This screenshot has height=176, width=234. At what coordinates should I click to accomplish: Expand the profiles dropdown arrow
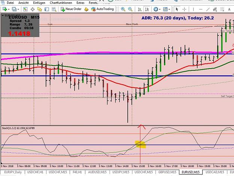coord(18,9)
